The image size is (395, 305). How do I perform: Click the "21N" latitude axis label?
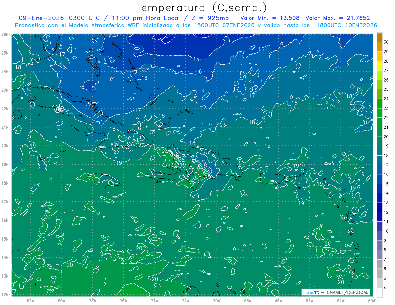5,127
